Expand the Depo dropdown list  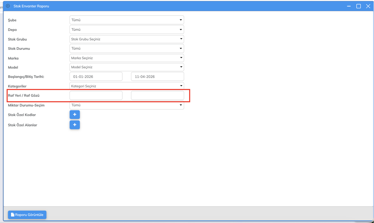[x=126, y=30]
